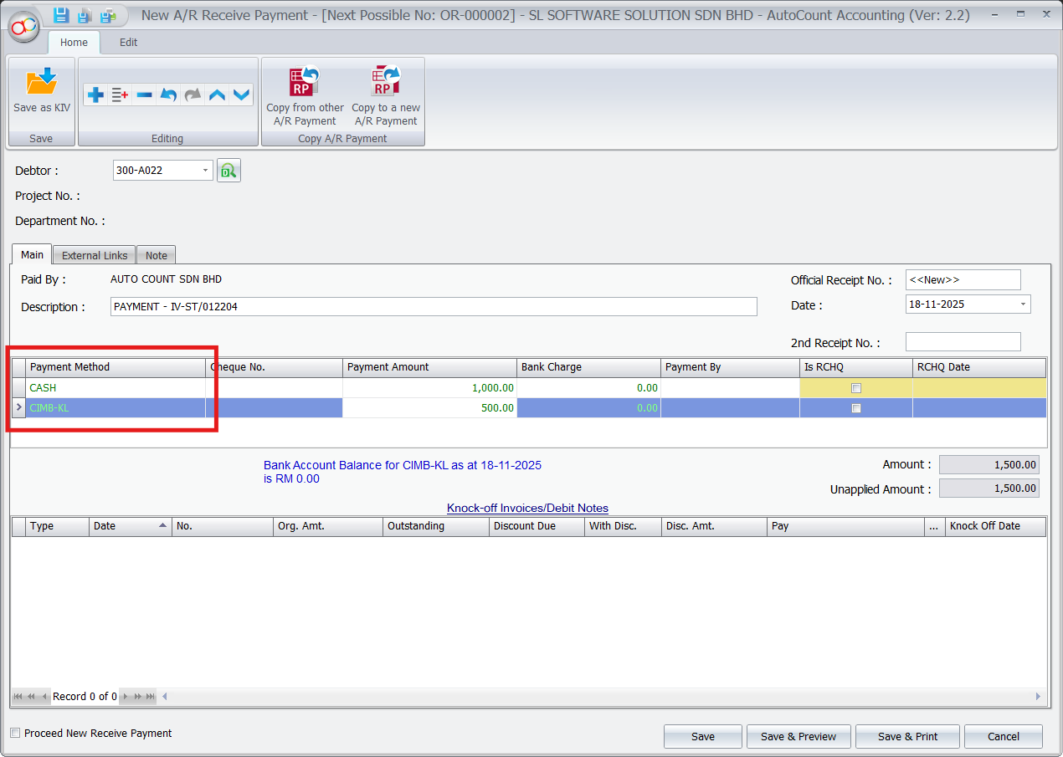Click the add multiple lines icon in Editing
Image resolution: width=1063 pixels, height=757 pixels.
119,95
